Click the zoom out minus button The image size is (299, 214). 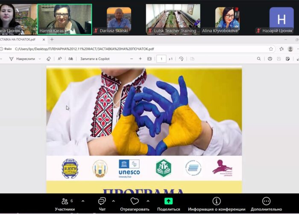[128, 59]
